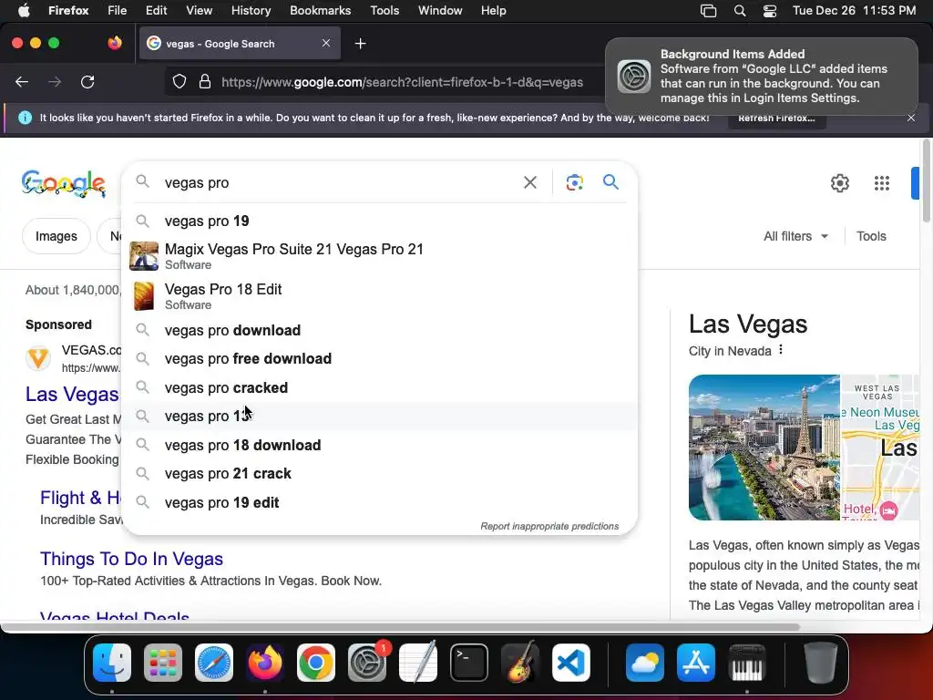Screen dimensions: 933x700
Task: Open GarageBand from the Dock
Action: tap(520, 663)
